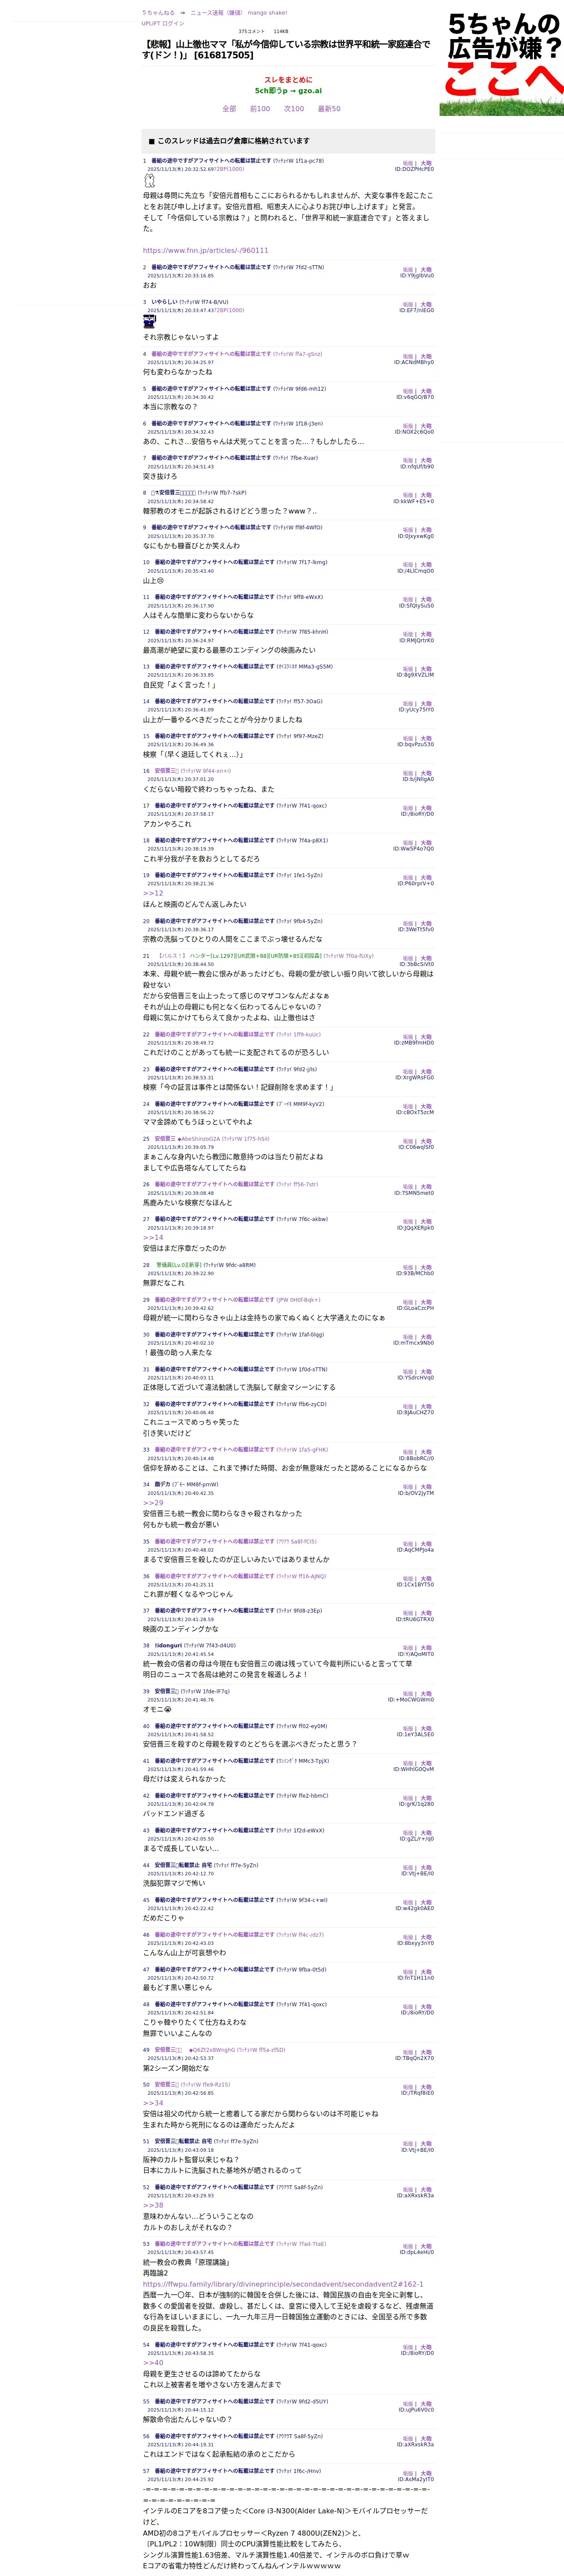
Task: Click 大砲 in post 2
Action: 426,270
